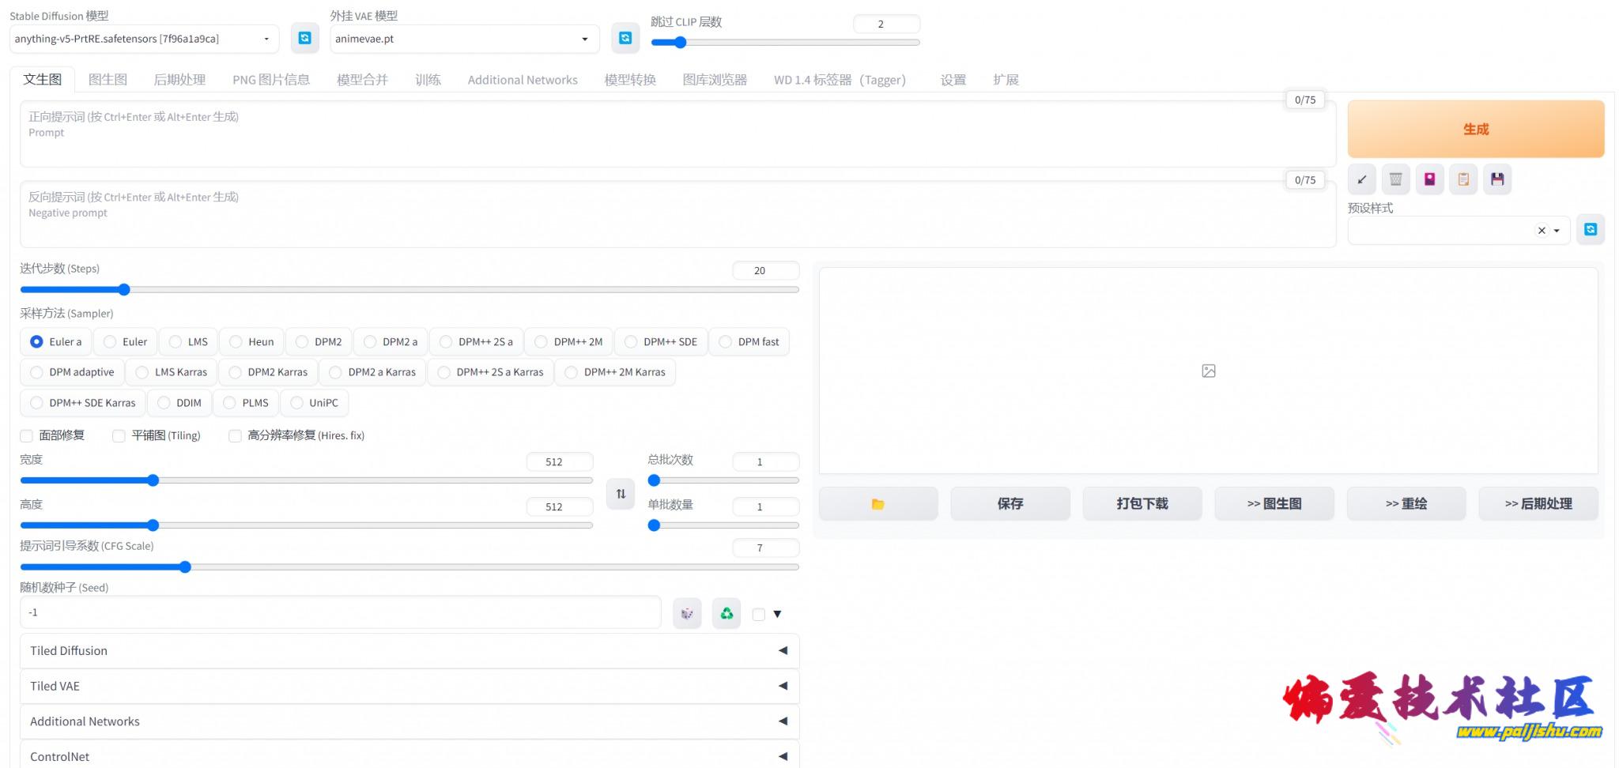The image size is (1619, 768).
Task: Enable the Tiling checkbox
Action: 119,436
